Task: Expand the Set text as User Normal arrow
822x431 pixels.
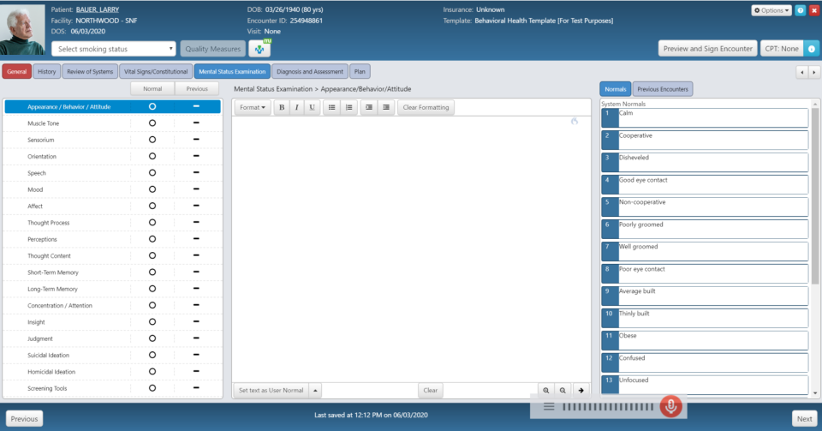Action: pyautogui.click(x=315, y=390)
